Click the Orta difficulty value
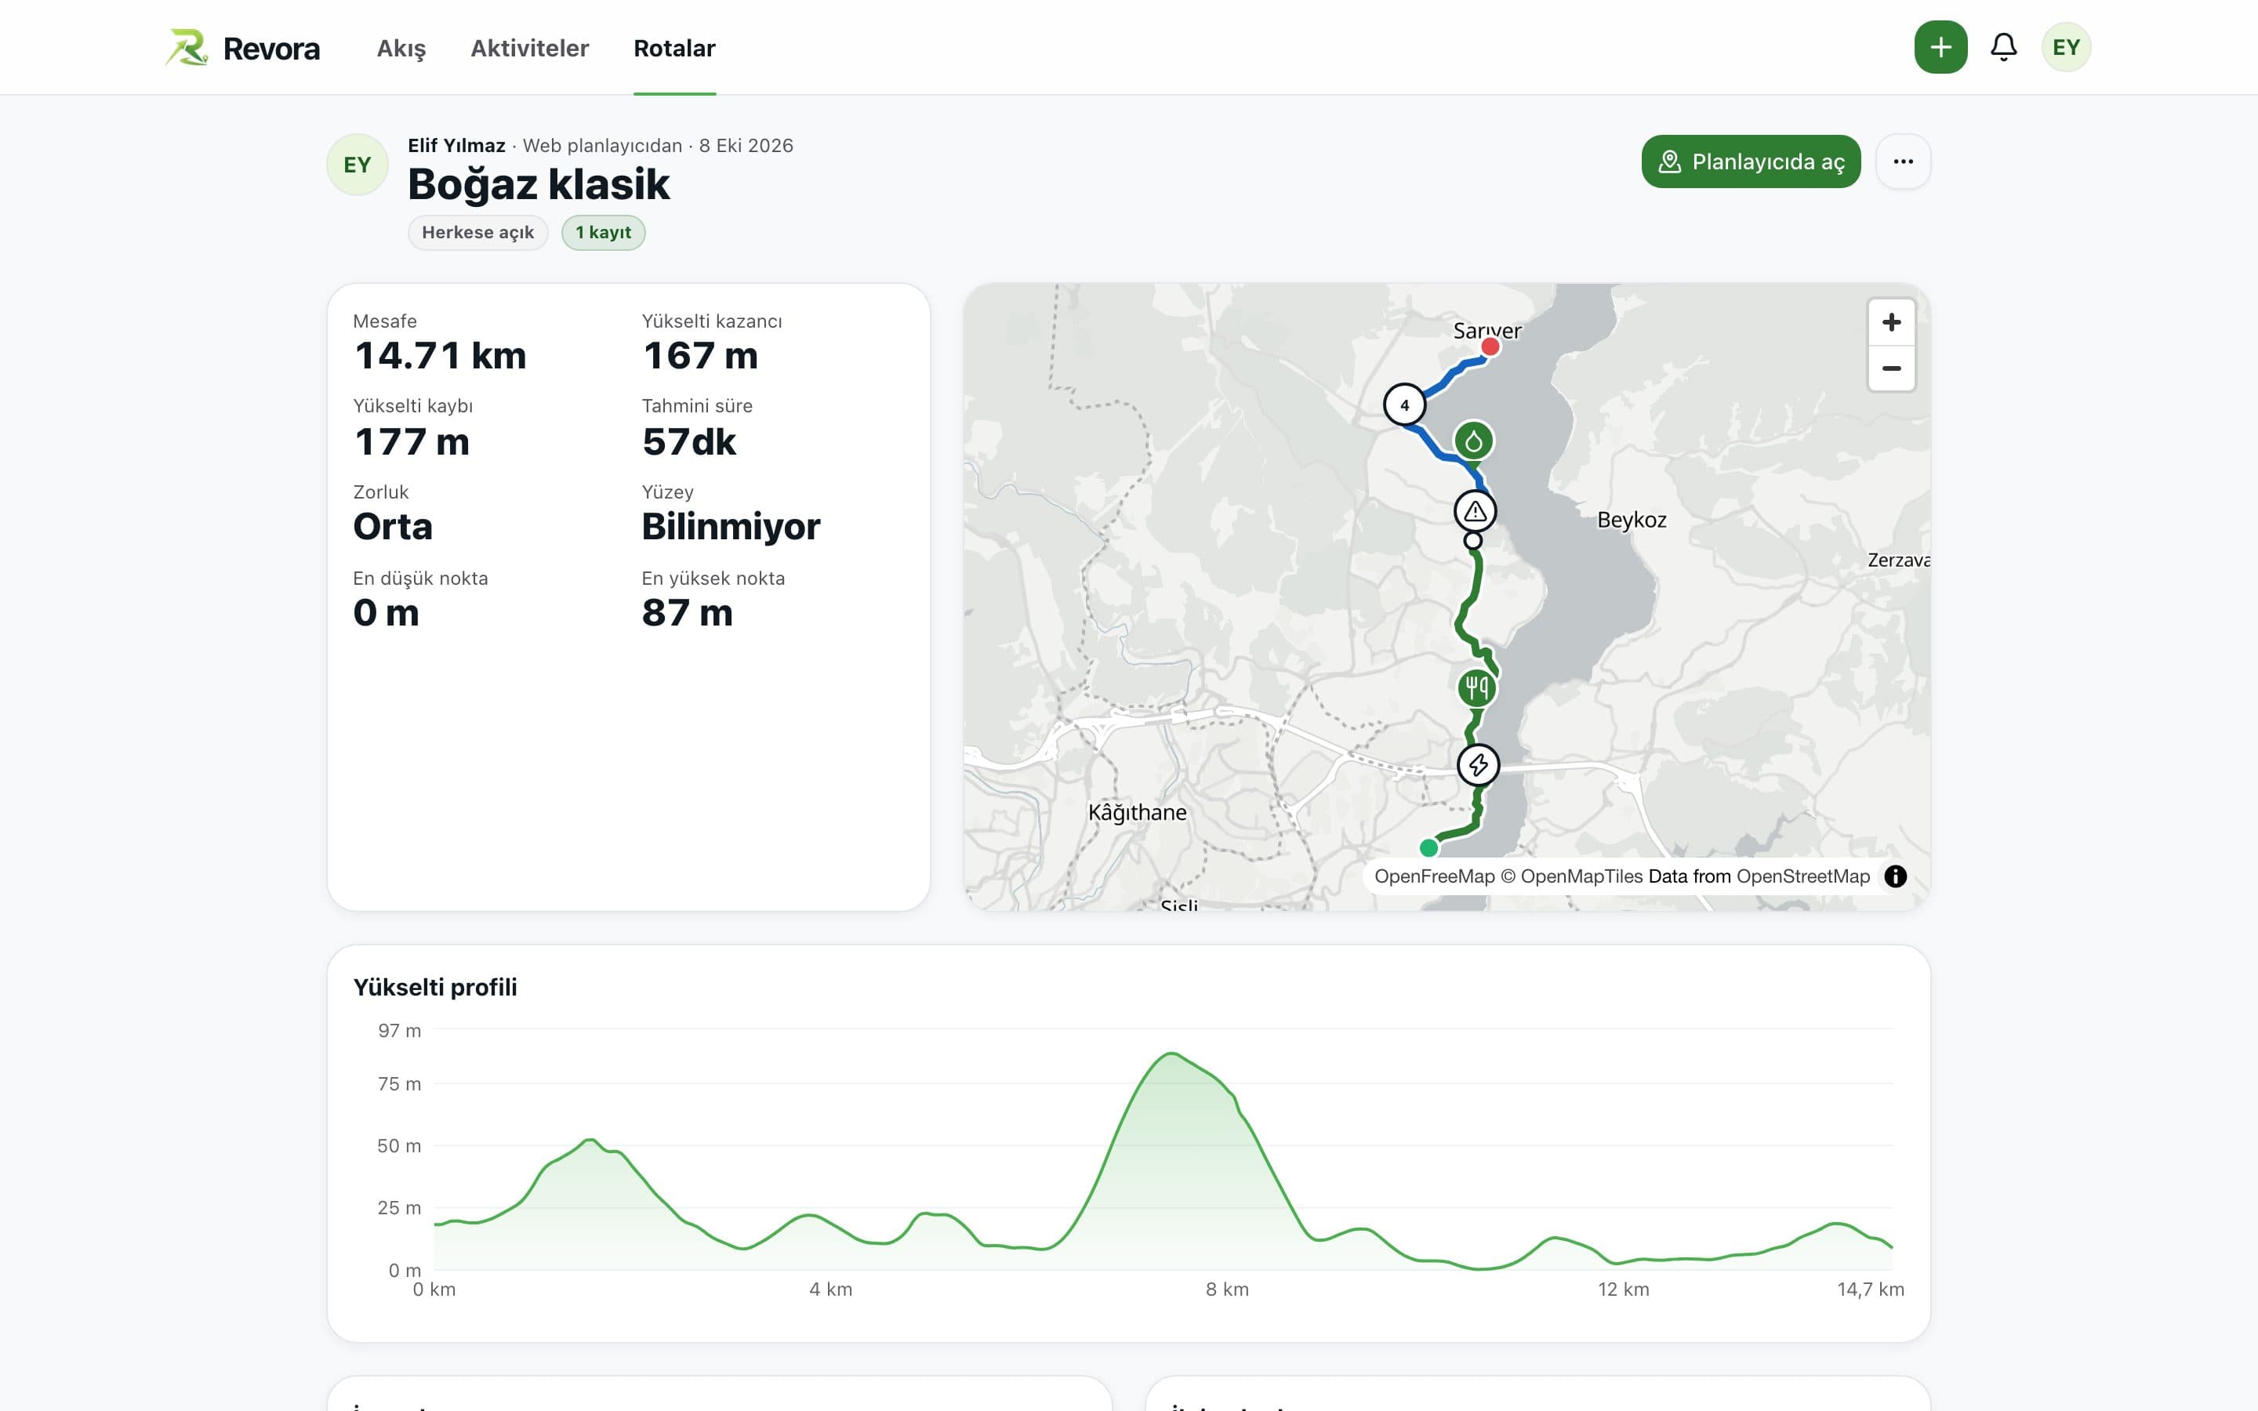2258x1411 pixels. [x=393, y=526]
